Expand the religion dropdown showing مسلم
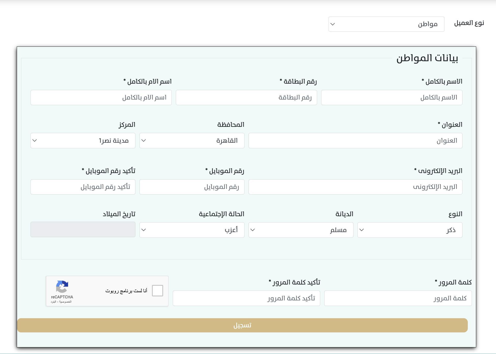Image resolution: width=496 pixels, height=354 pixels. pyautogui.click(x=301, y=230)
